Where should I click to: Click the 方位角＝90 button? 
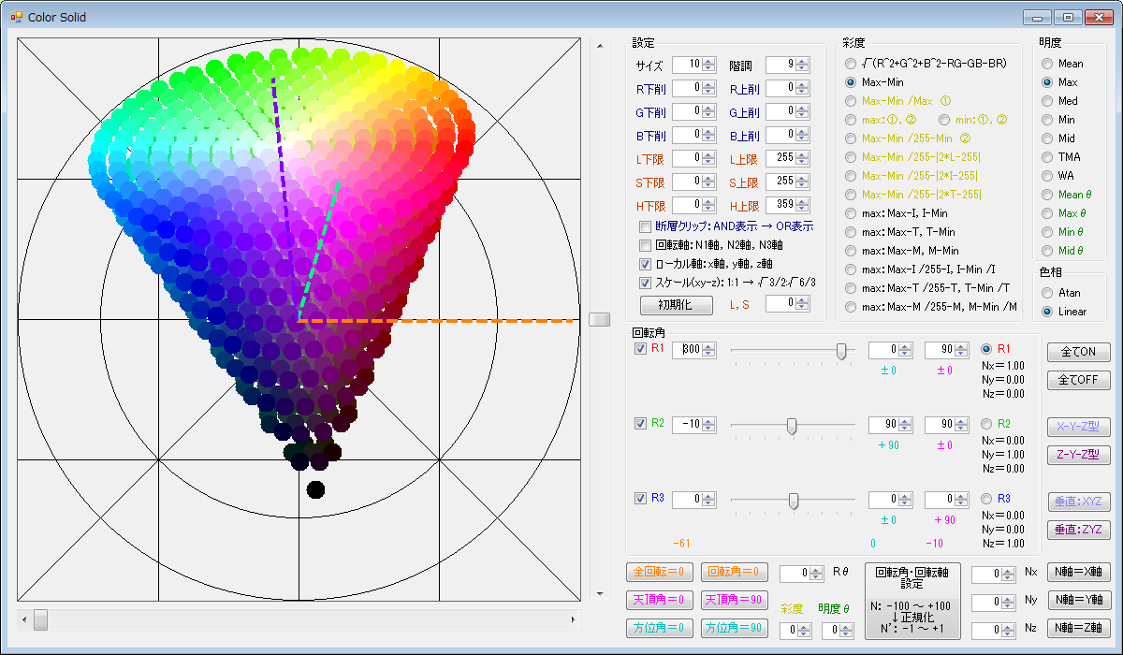735,628
